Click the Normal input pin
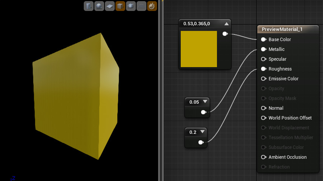The width and height of the screenshot is (323, 181). coord(263,108)
